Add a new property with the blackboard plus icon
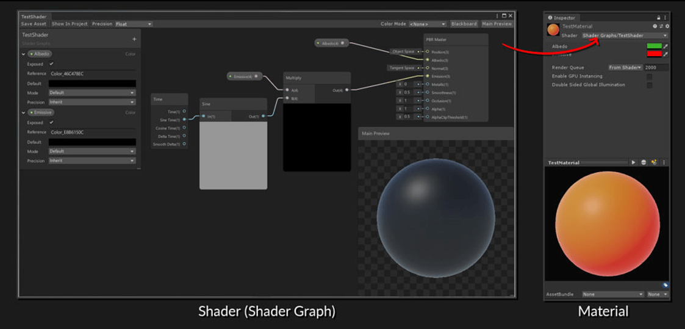Viewport: 685px width, 329px height. point(134,39)
